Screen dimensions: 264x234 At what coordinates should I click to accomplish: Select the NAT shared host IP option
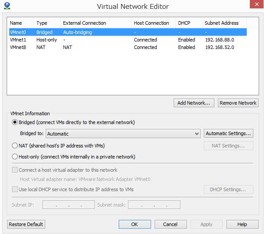(15, 146)
